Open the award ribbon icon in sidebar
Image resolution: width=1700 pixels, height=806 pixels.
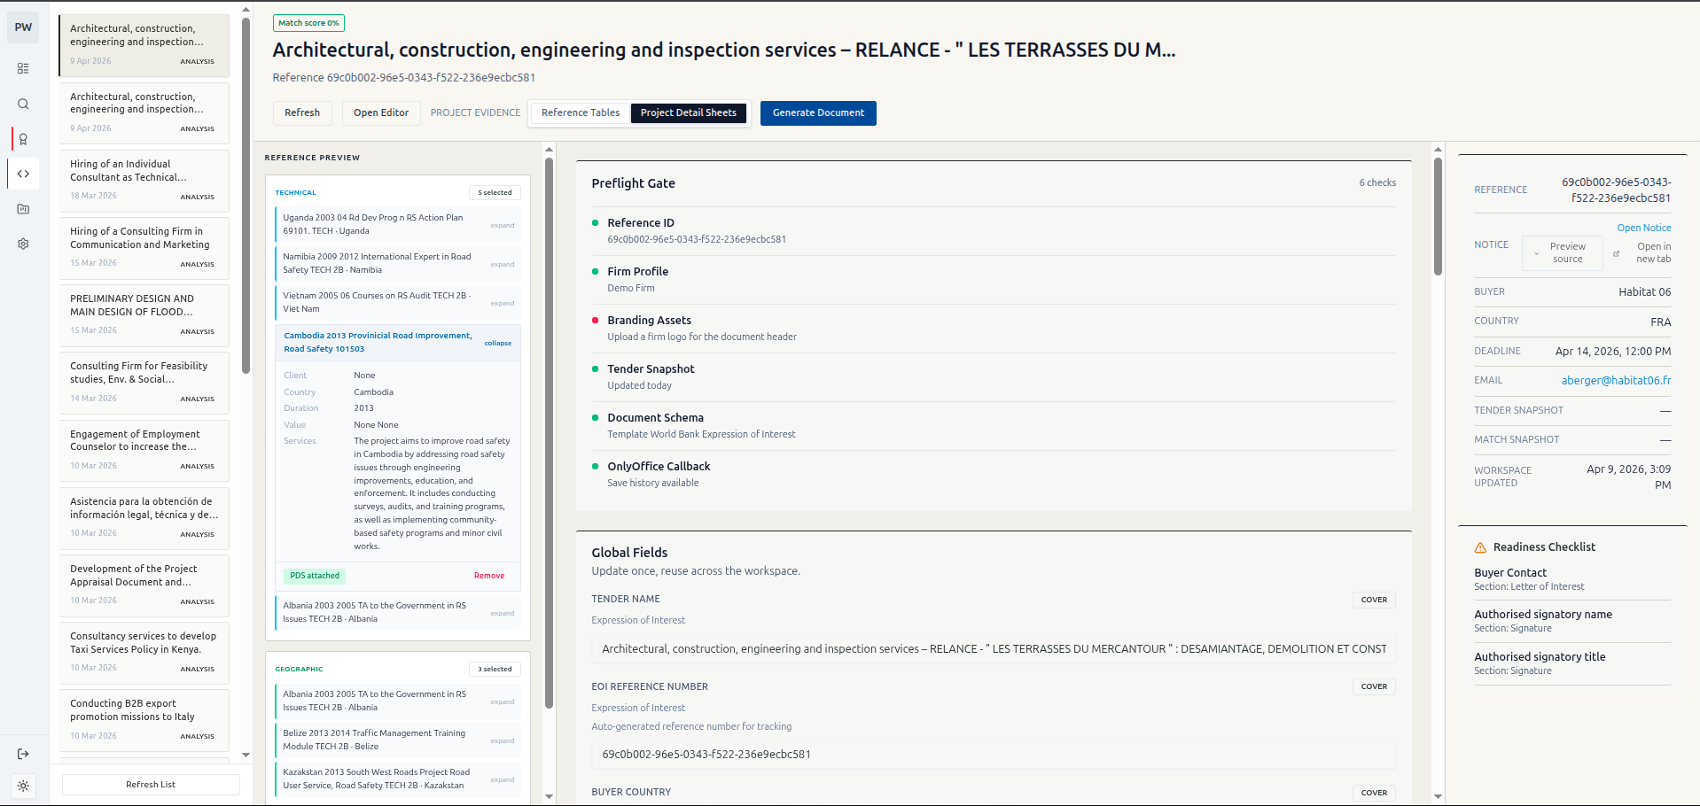click(23, 139)
